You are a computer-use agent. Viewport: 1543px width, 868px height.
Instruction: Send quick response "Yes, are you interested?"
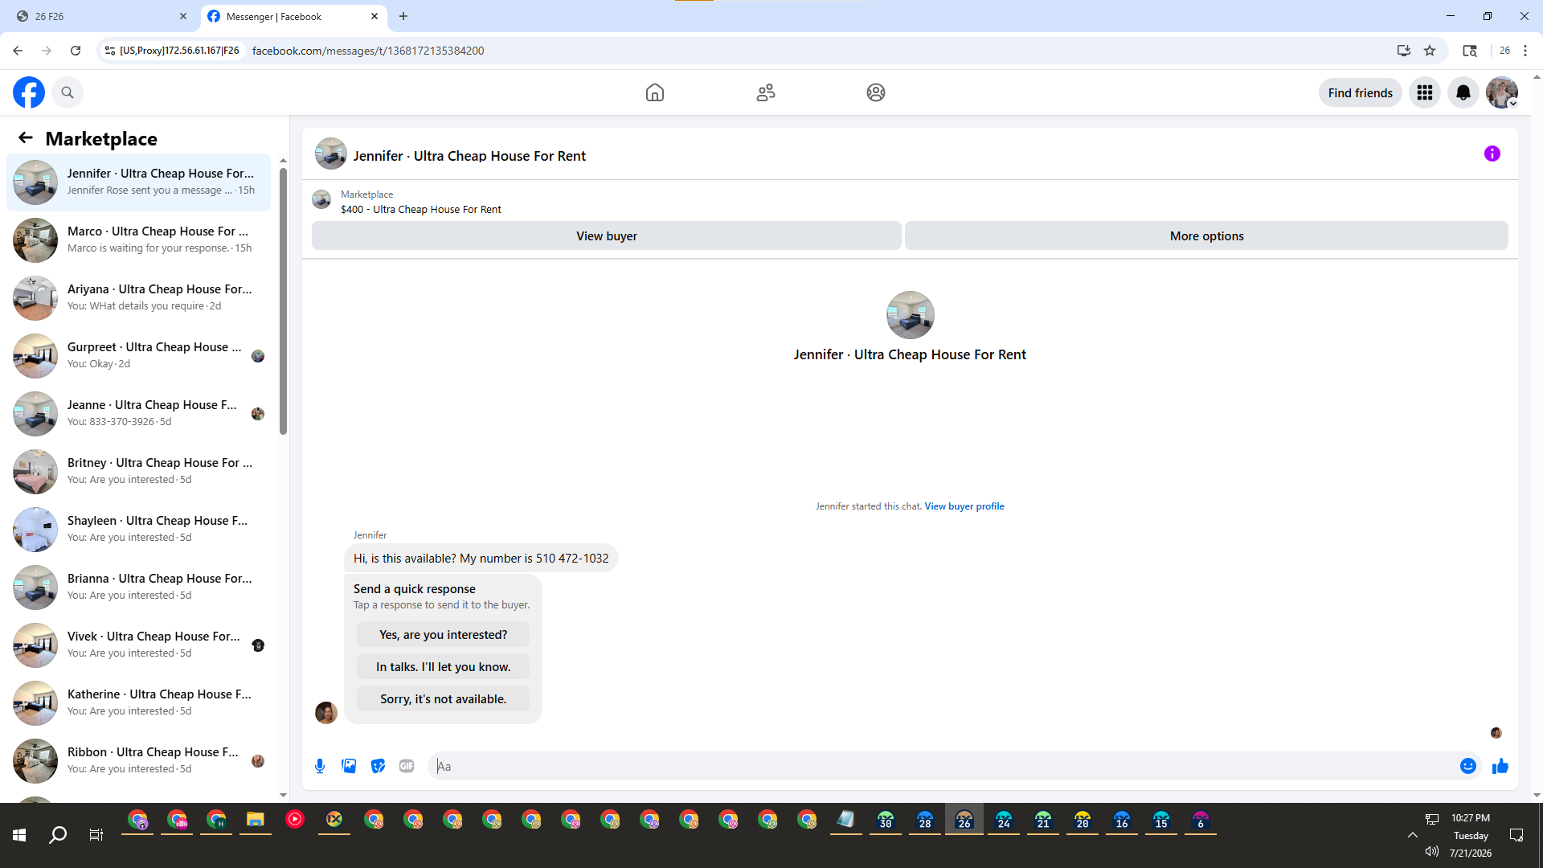point(443,634)
